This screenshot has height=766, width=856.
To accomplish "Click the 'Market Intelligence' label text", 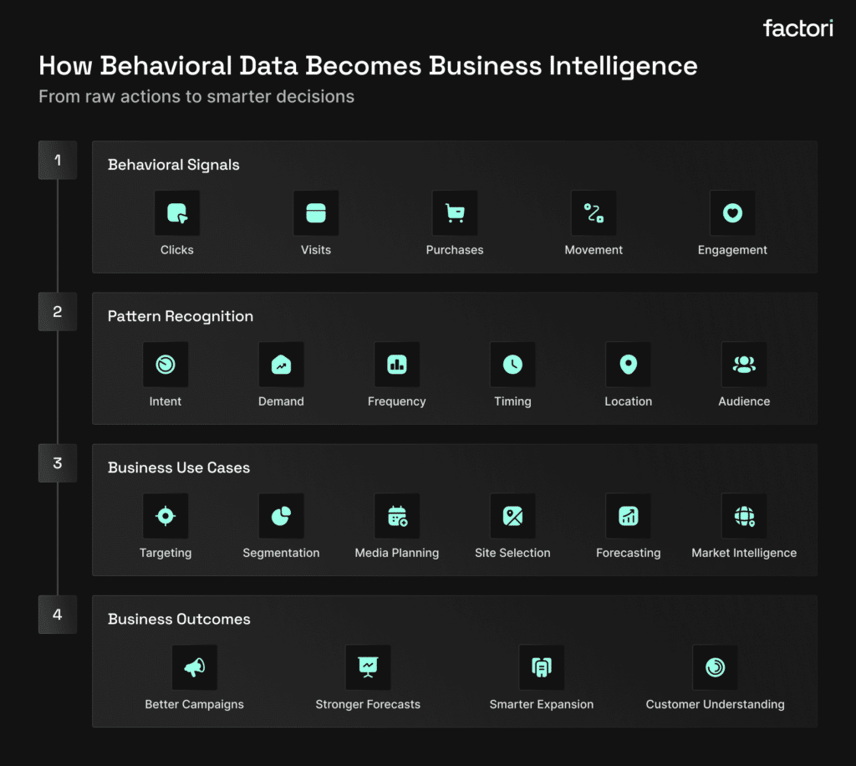I will coord(744,553).
